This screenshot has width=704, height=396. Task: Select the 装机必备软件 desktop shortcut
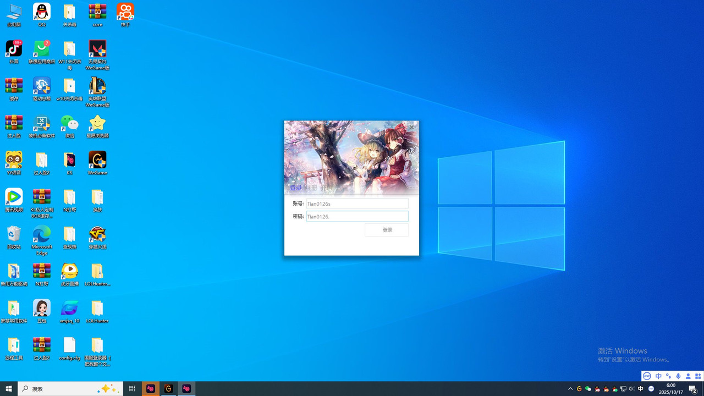click(x=42, y=126)
